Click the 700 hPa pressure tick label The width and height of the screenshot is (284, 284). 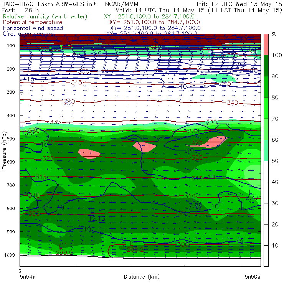point(11,185)
